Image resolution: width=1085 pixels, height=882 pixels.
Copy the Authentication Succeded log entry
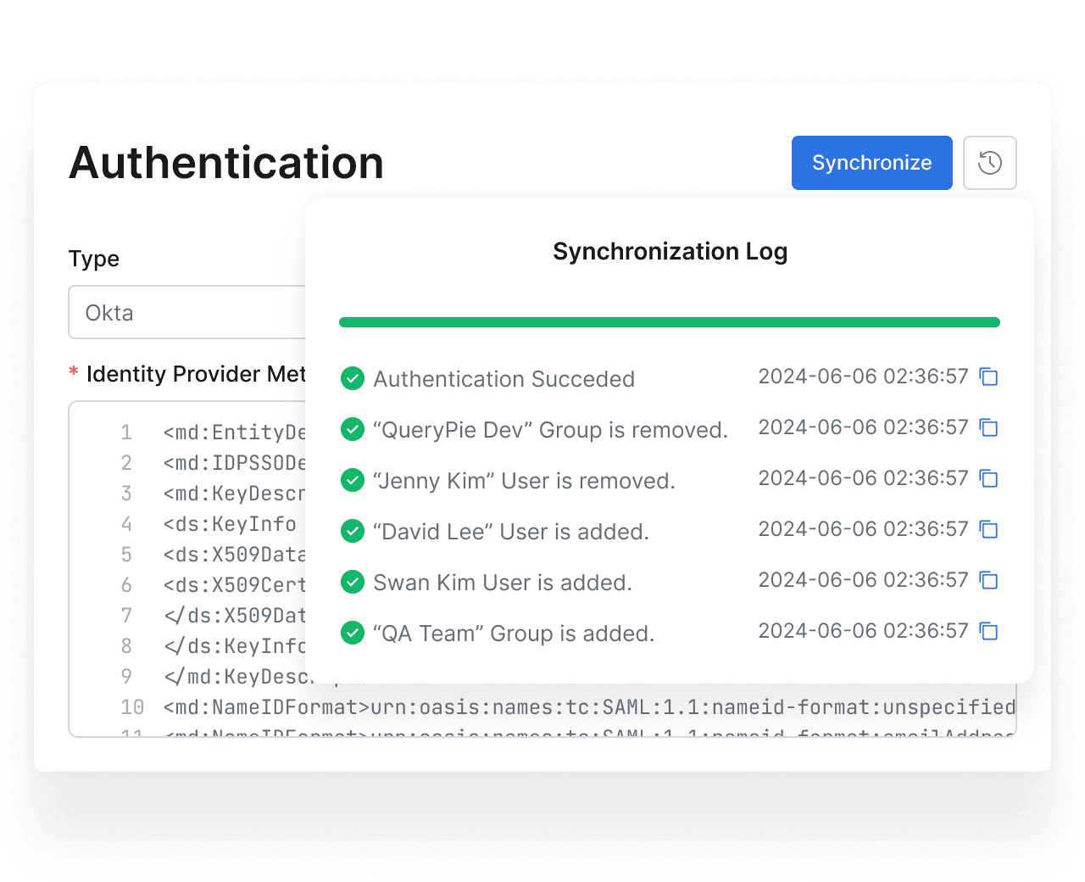(988, 377)
